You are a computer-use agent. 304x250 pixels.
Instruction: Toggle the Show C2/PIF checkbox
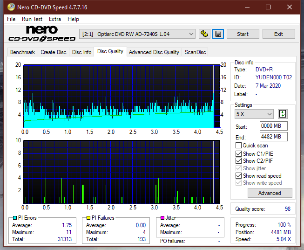click(x=238, y=160)
